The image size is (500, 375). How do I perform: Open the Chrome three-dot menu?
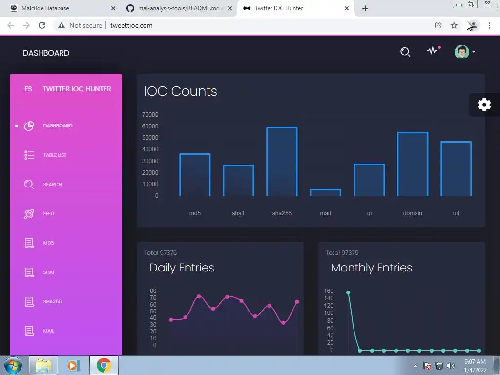[x=489, y=25]
